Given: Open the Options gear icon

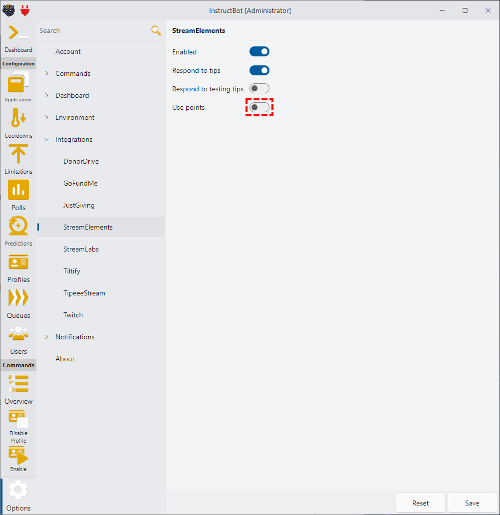Looking at the screenshot, I should click(x=18, y=491).
